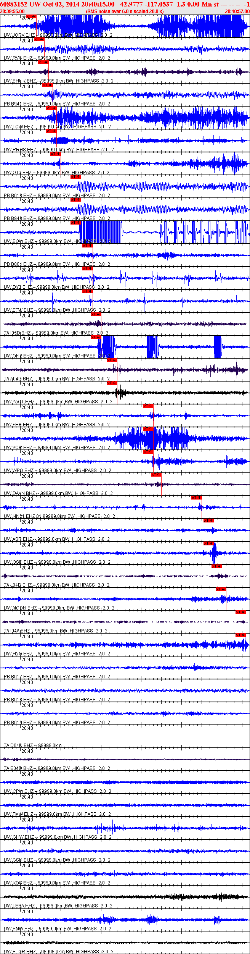Click the station label UW GSM EHZ
Screen dimensions: 250x954
point(18,860)
